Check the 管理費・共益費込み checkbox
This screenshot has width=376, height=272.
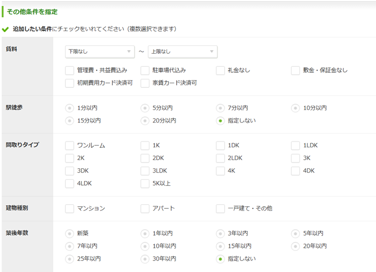pyautogui.click(x=70, y=70)
